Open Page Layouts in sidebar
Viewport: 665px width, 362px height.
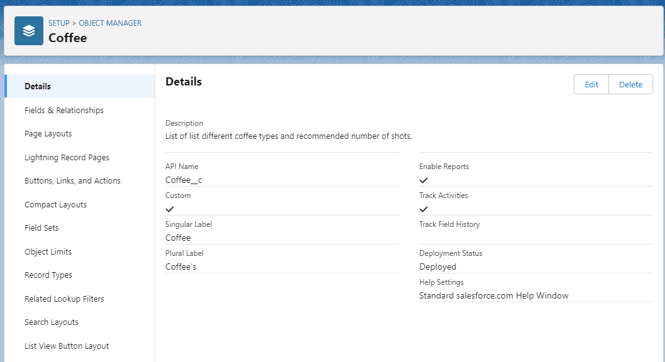pos(48,134)
